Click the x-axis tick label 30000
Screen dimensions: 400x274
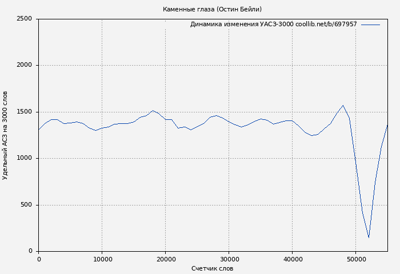(229, 259)
